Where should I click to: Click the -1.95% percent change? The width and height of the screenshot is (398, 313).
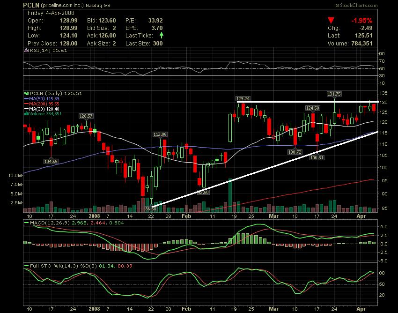(x=361, y=21)
